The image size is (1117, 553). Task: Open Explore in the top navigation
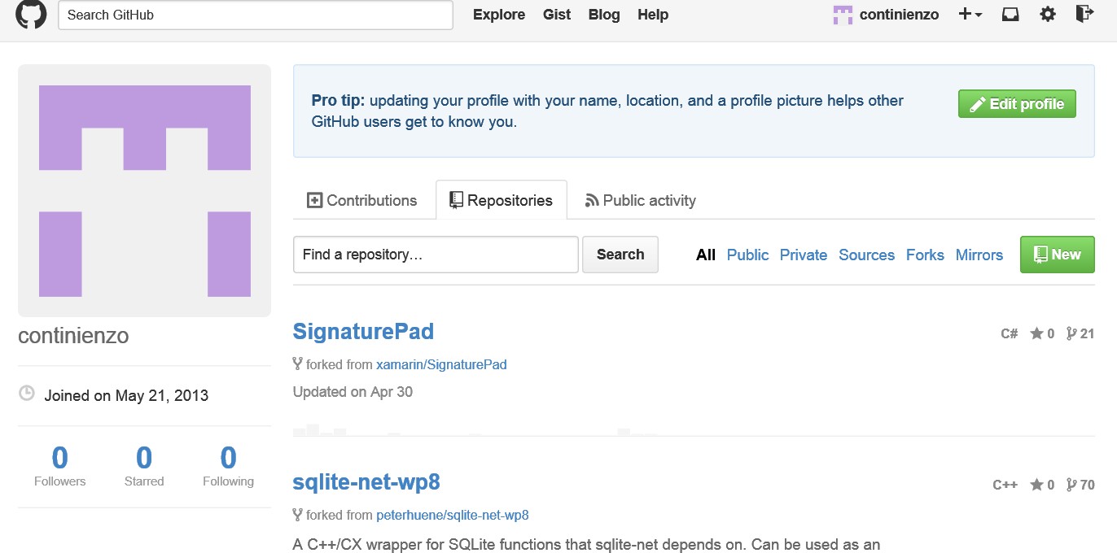[499, 15]
